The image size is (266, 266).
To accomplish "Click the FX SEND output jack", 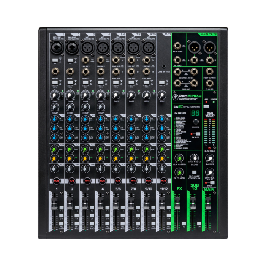I will coord(177,60).
